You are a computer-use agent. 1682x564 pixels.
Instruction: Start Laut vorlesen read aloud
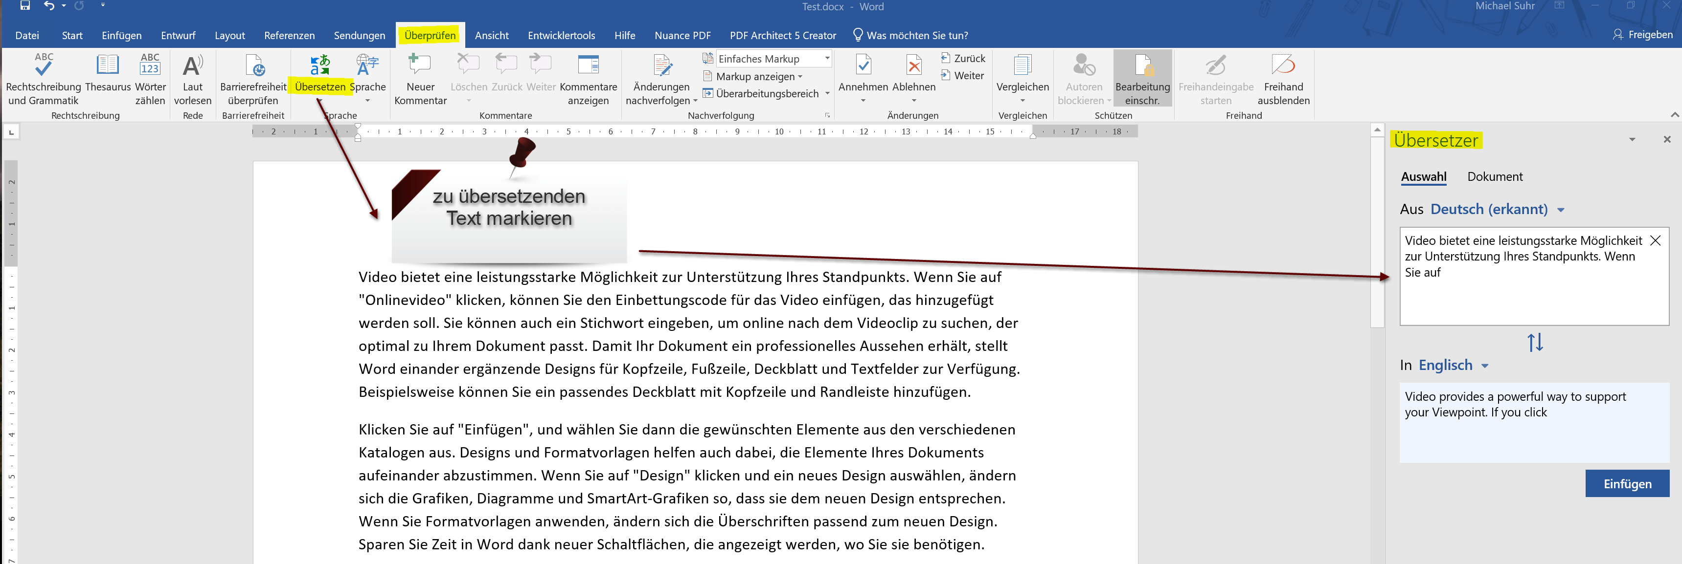193,80
